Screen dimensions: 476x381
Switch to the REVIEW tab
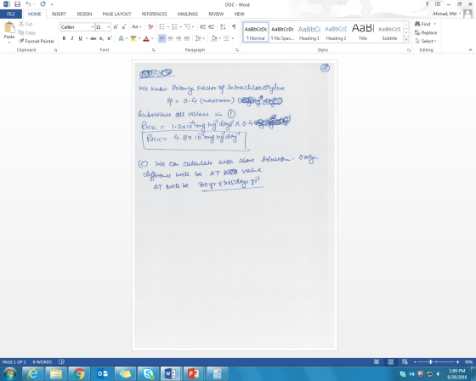tap(216, 14)
